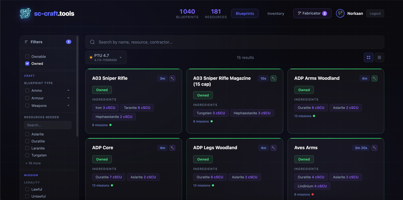
Task: Click craft wrench icon on ADP Core card
Action: (172, 148)
